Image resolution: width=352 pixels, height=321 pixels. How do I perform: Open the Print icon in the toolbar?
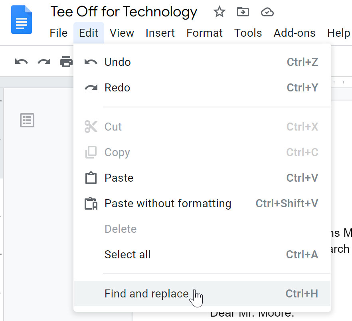pyautogui.click(x=67, y=61)
